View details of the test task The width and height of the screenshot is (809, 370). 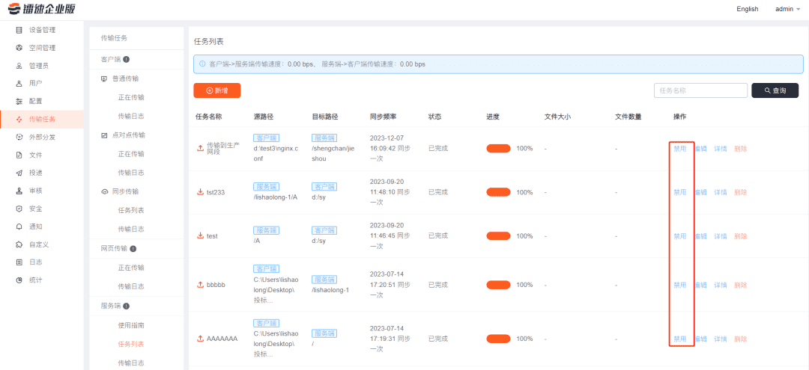click(721, 235)
